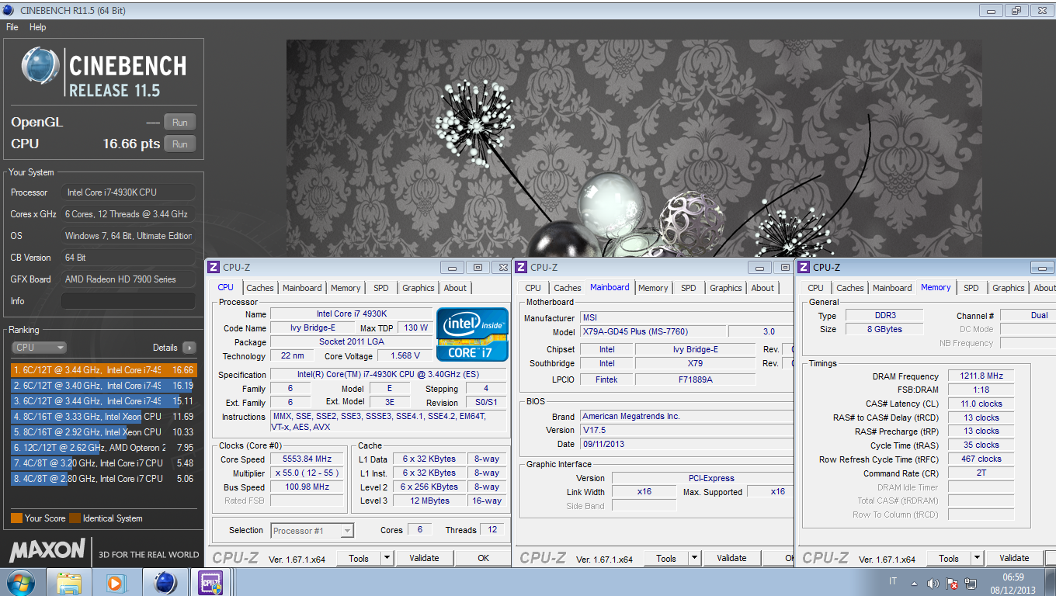
Task: Click the Core Speed 5553.84 MHz value
Action: [x=307, y=459]
